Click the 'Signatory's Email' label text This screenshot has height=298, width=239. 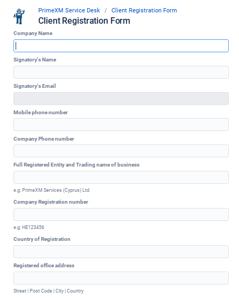point(35,86)
